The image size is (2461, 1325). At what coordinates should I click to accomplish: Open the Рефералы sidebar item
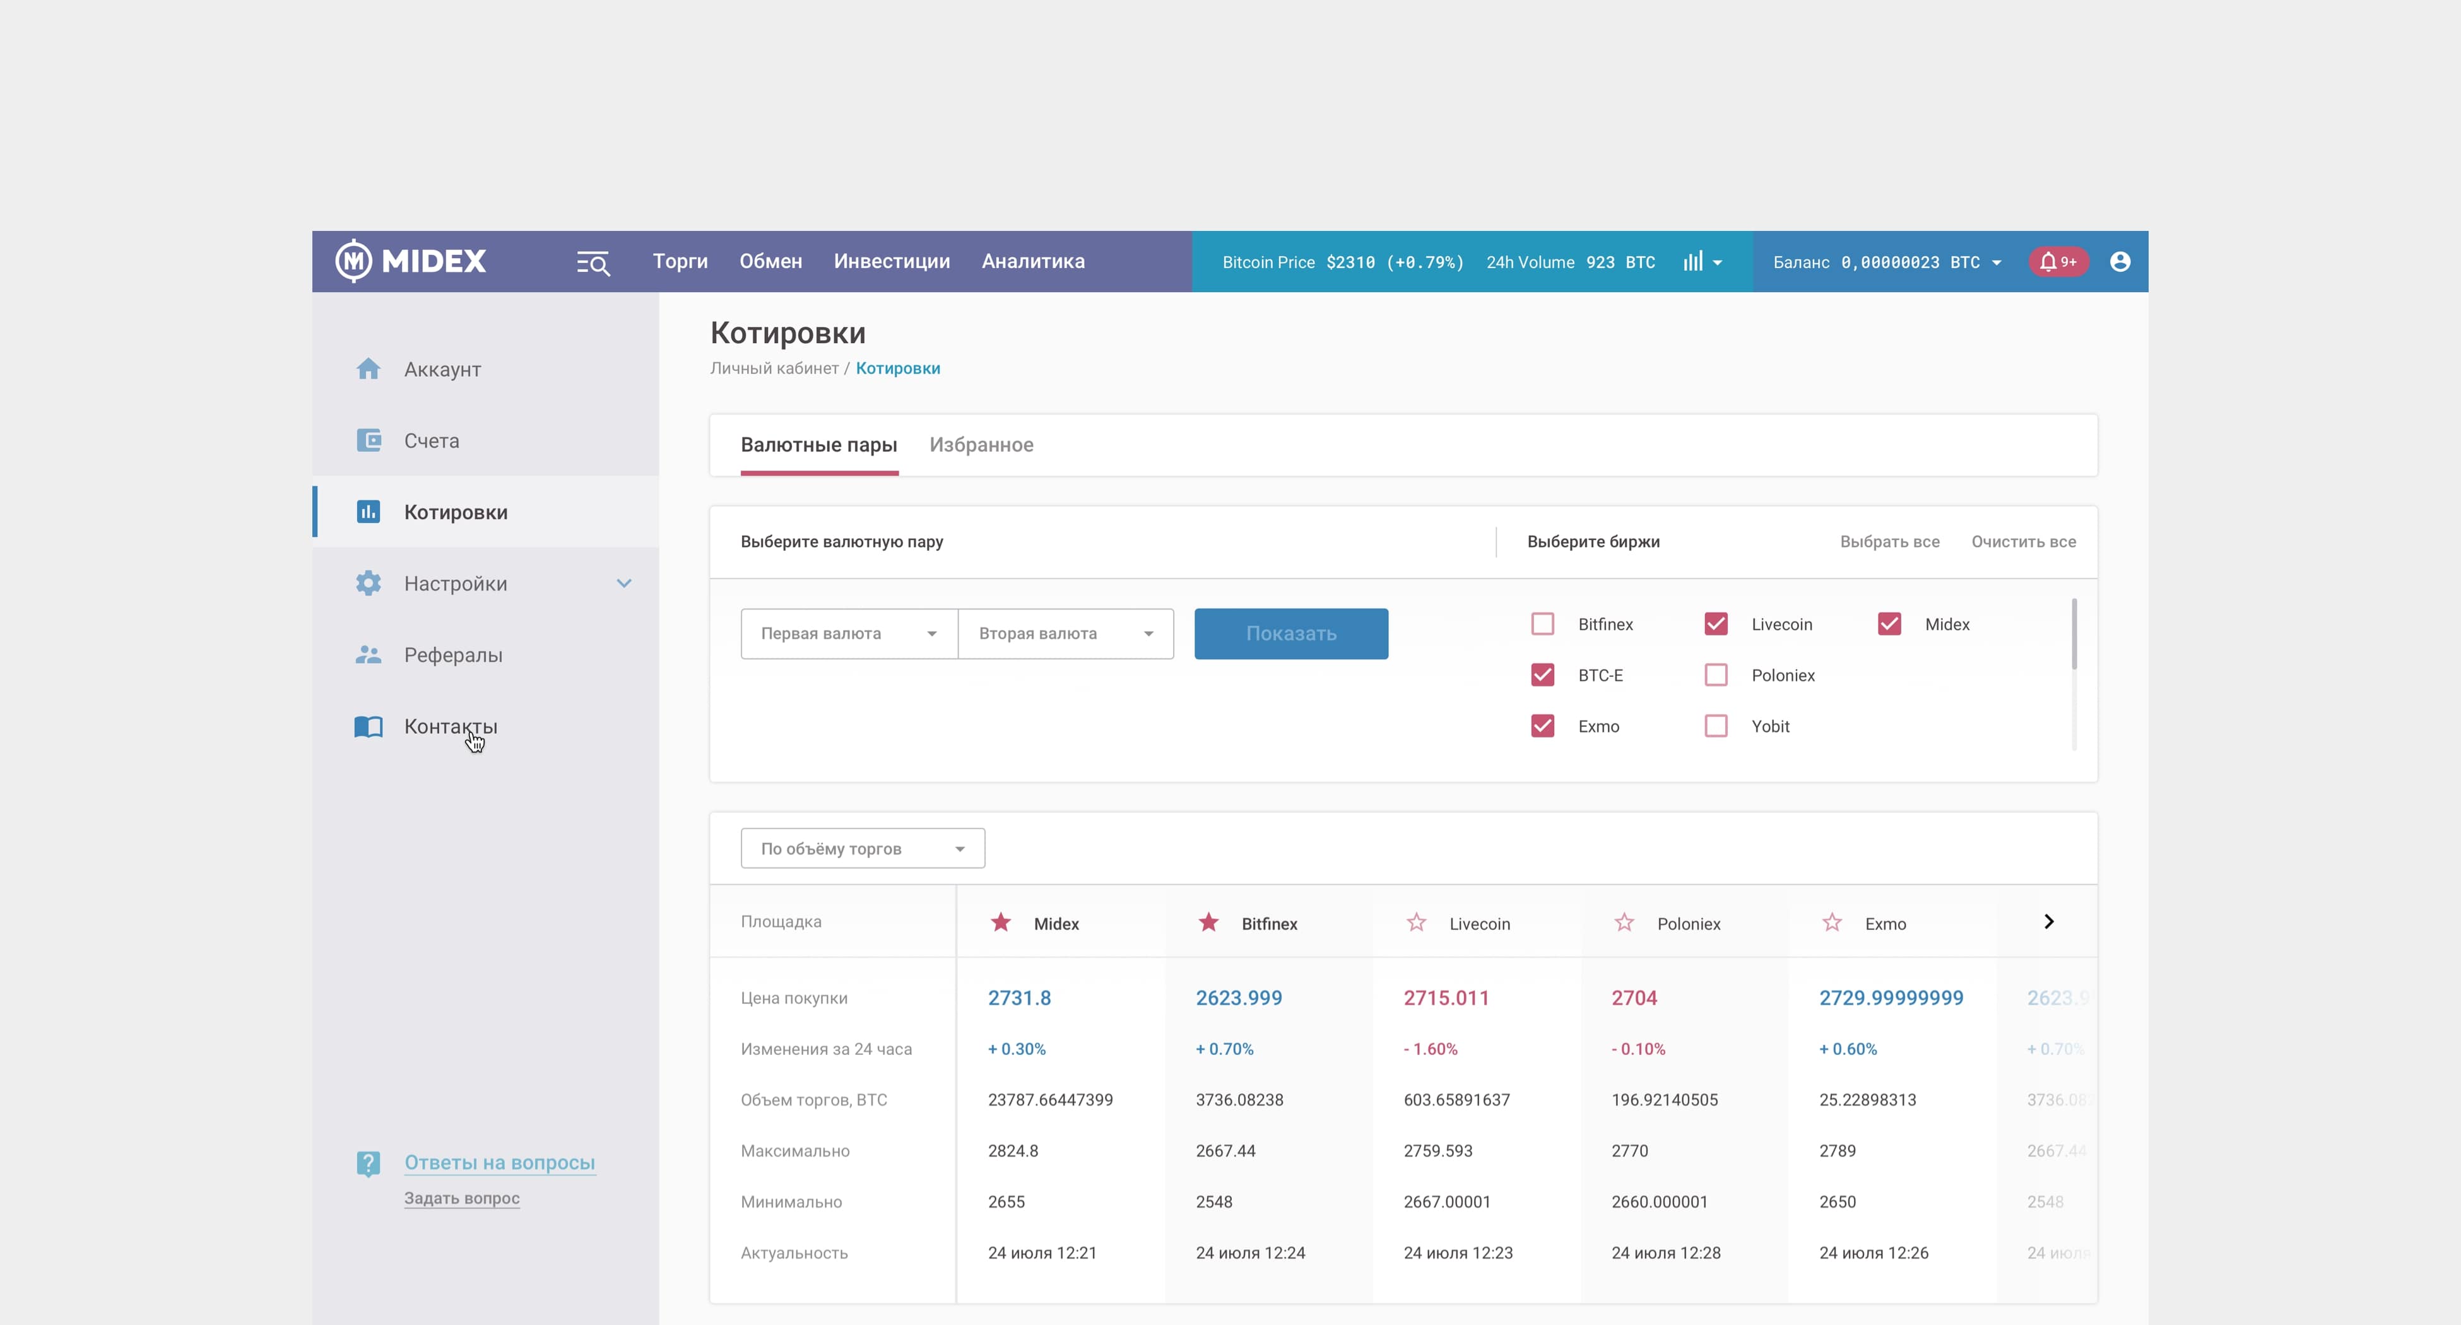(485, 656)
